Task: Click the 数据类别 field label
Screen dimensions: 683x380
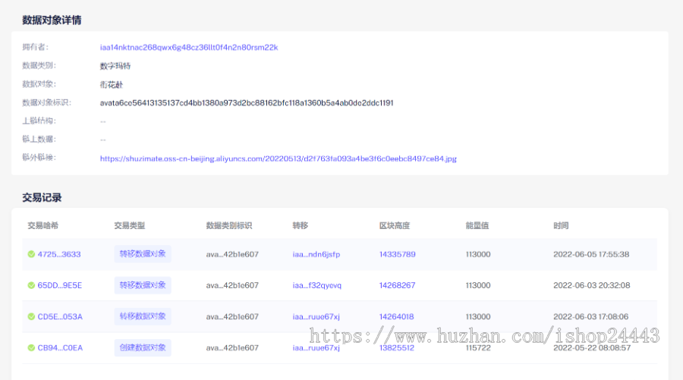Action: [39, 66]
